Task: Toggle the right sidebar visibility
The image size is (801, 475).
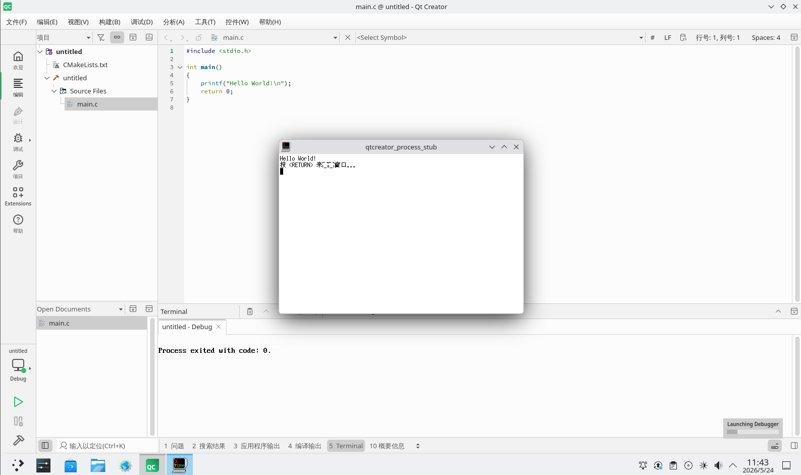Action: 794,446
